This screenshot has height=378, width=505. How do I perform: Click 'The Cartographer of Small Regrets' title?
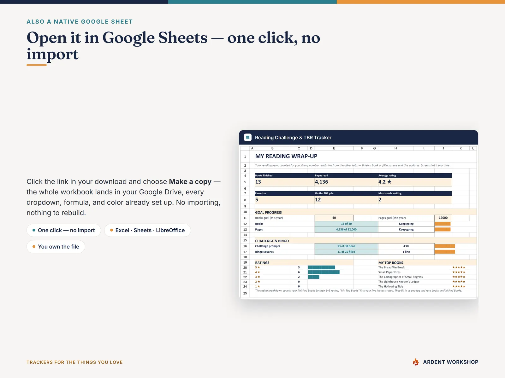pyautogui.click(x=400, y=277)
